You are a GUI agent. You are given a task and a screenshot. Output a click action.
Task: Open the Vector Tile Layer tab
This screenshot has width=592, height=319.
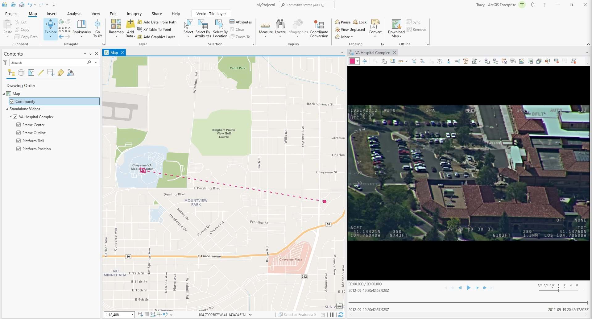(x=211, y=14)
